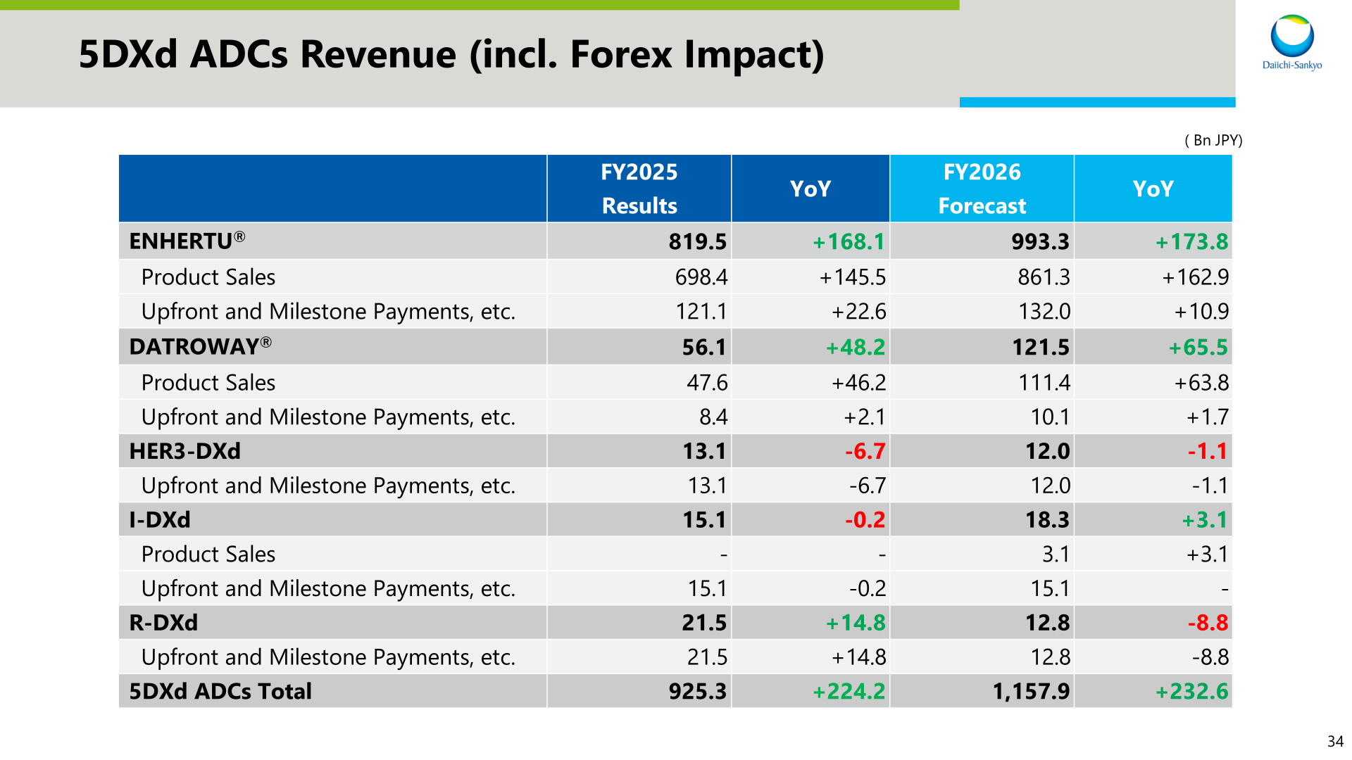Click DATROWAY FY2025 value 56.1
The height and width of the screenshot is (760, 1352).
[x=704, y=347]
